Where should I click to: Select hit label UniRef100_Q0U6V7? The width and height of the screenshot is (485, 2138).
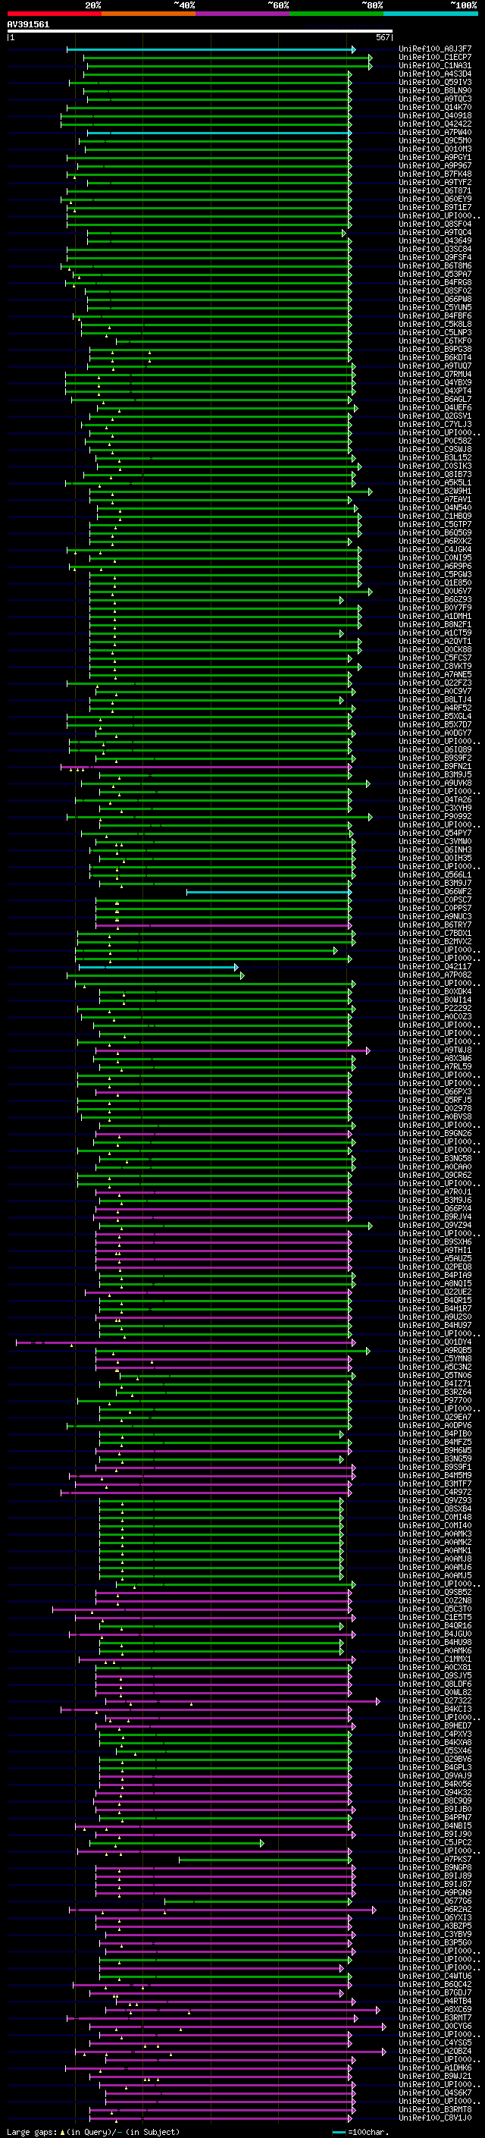point(435,592)
